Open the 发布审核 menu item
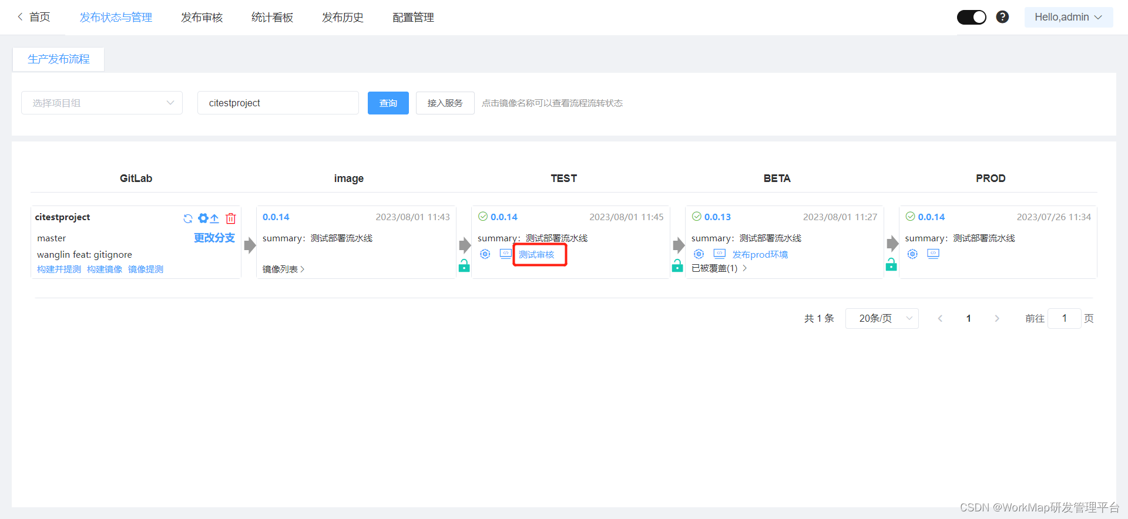 (x=202, y=18)
